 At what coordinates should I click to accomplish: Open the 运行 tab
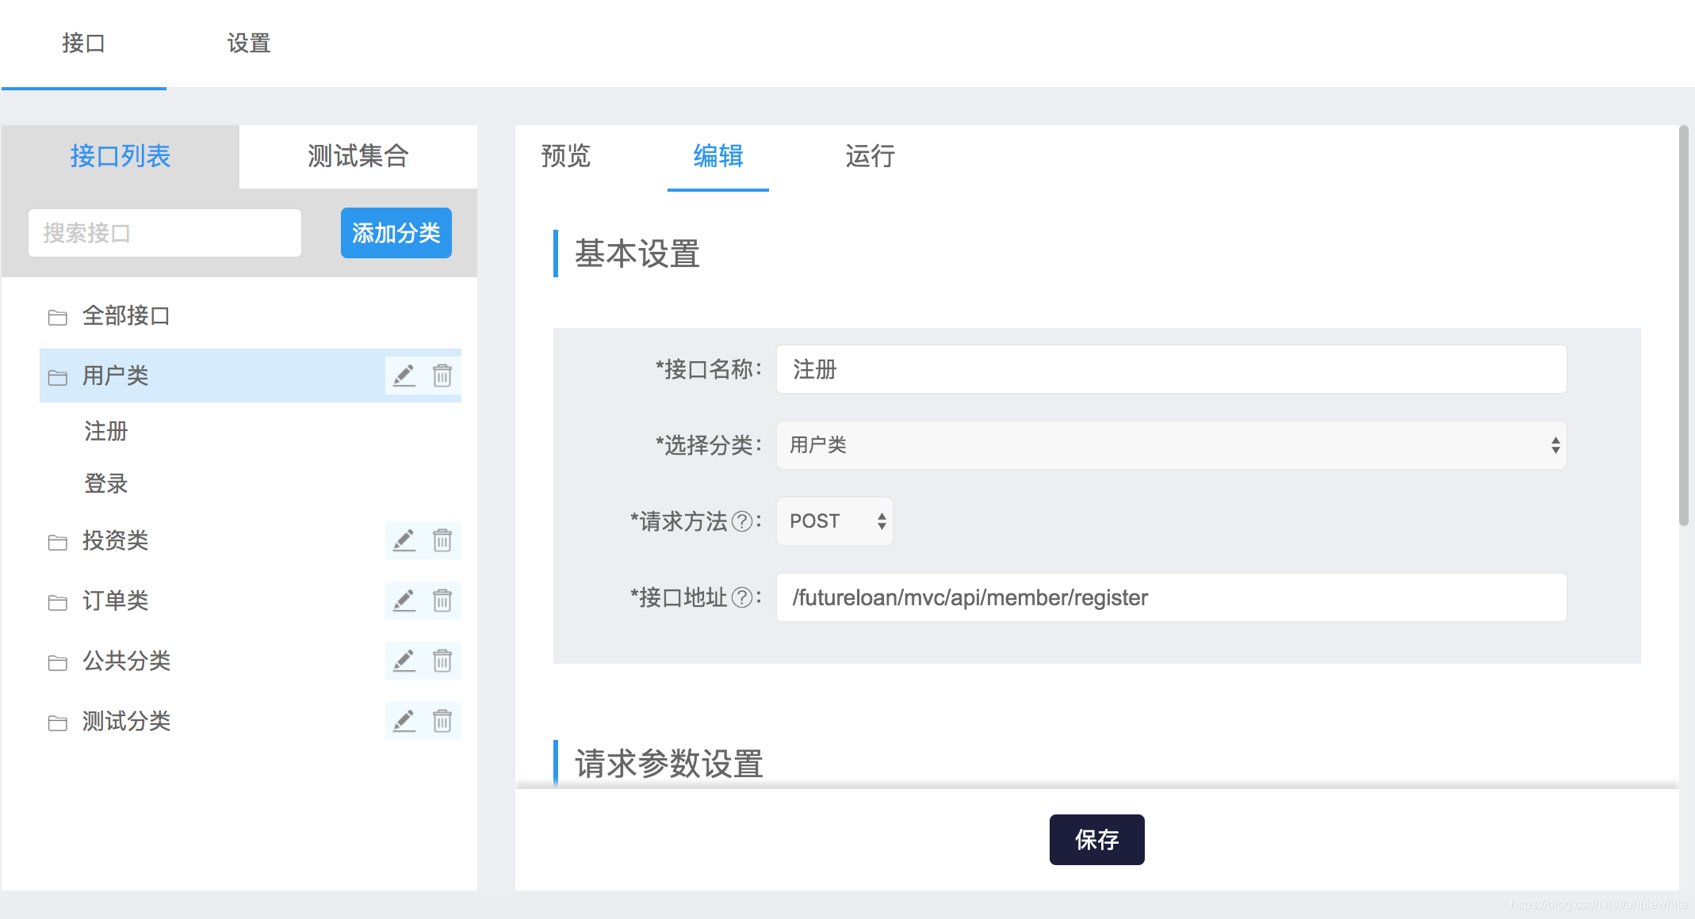pyautogui.click(x=870, y=156)
